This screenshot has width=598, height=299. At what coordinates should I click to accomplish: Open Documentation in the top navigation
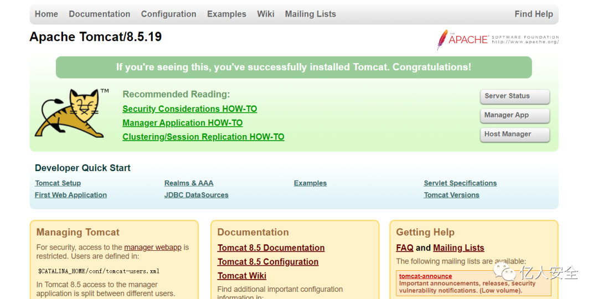tap(99, 14)
